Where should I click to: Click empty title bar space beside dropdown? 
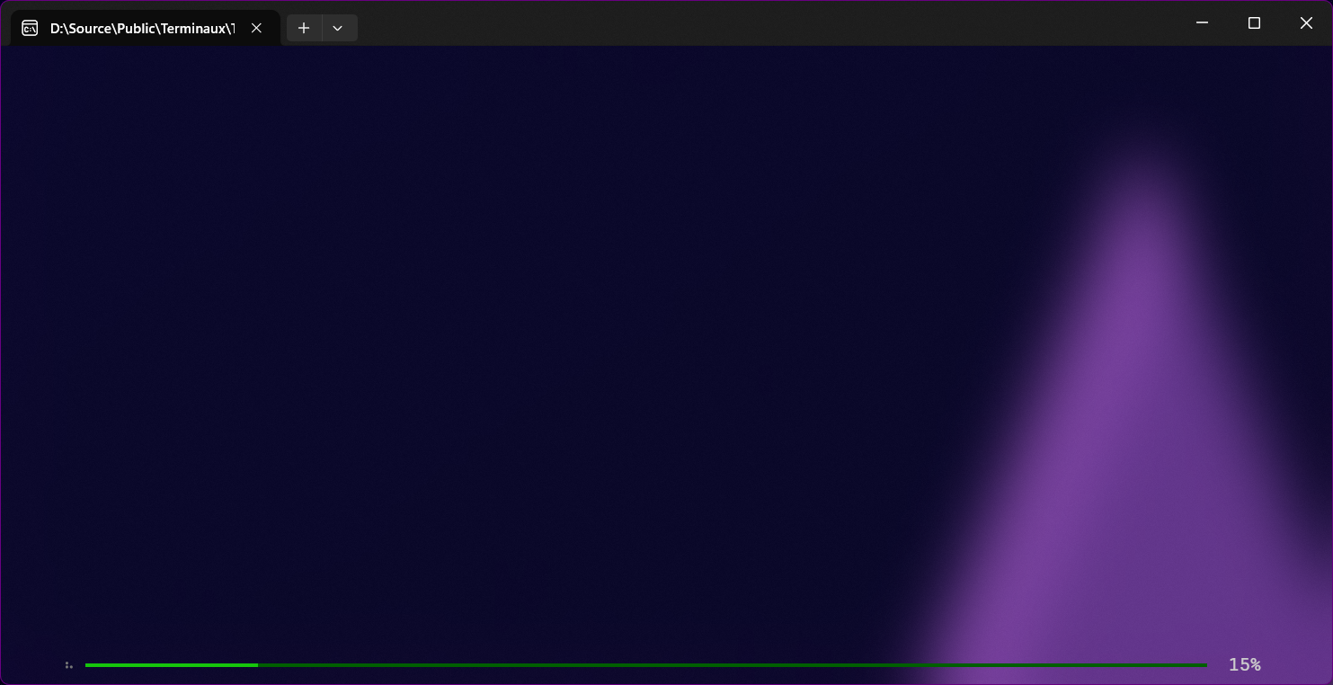(719, 23)
